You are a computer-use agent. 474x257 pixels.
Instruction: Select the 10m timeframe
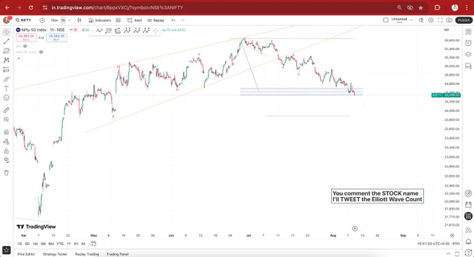[54, 20]
